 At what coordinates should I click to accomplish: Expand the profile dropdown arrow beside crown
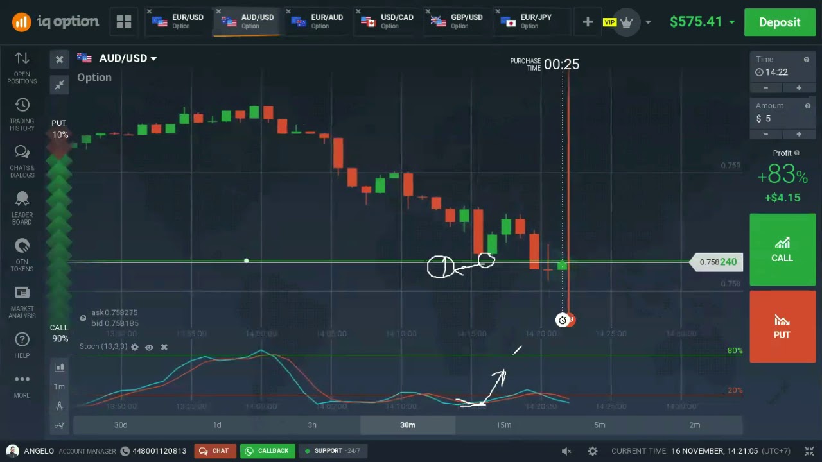click(648, 22)
